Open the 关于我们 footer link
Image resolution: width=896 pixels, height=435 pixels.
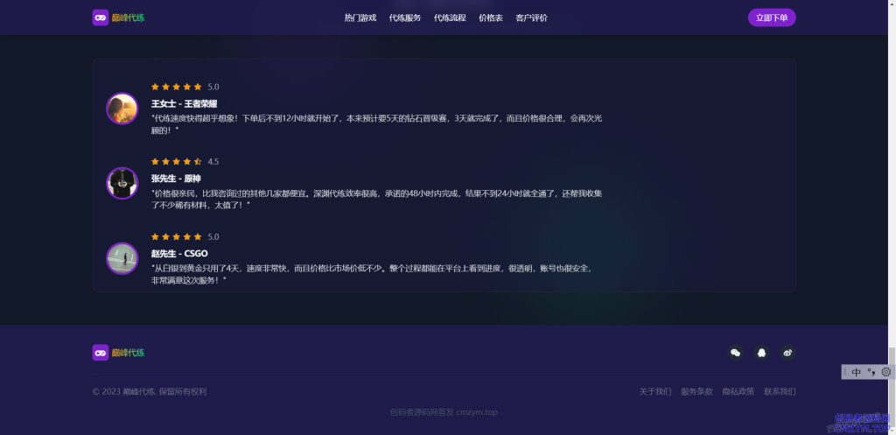(654, 391)
